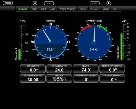Image resolution: width=136 pixels, height=109 pixels.
Task: Toggle the Day display mode
Action: [x=49, y=3]
